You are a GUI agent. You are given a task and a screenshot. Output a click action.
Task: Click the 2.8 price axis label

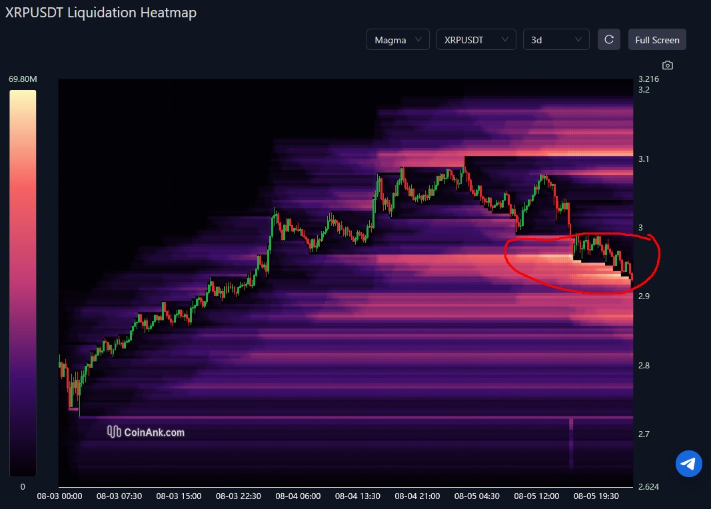pyautogui.click(x=644, y=365)
